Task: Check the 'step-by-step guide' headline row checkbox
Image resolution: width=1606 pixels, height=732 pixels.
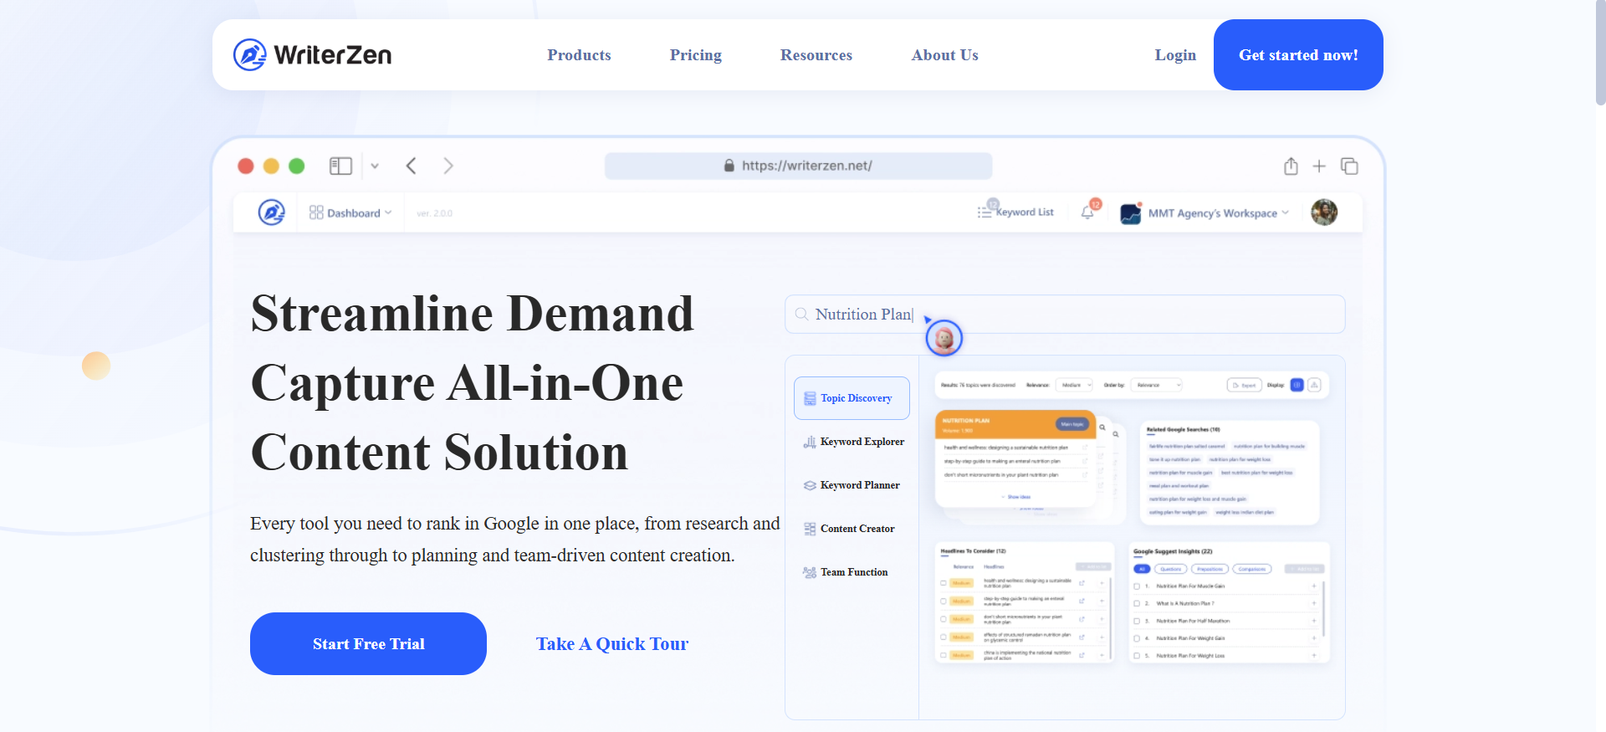Action: point(944,601)
